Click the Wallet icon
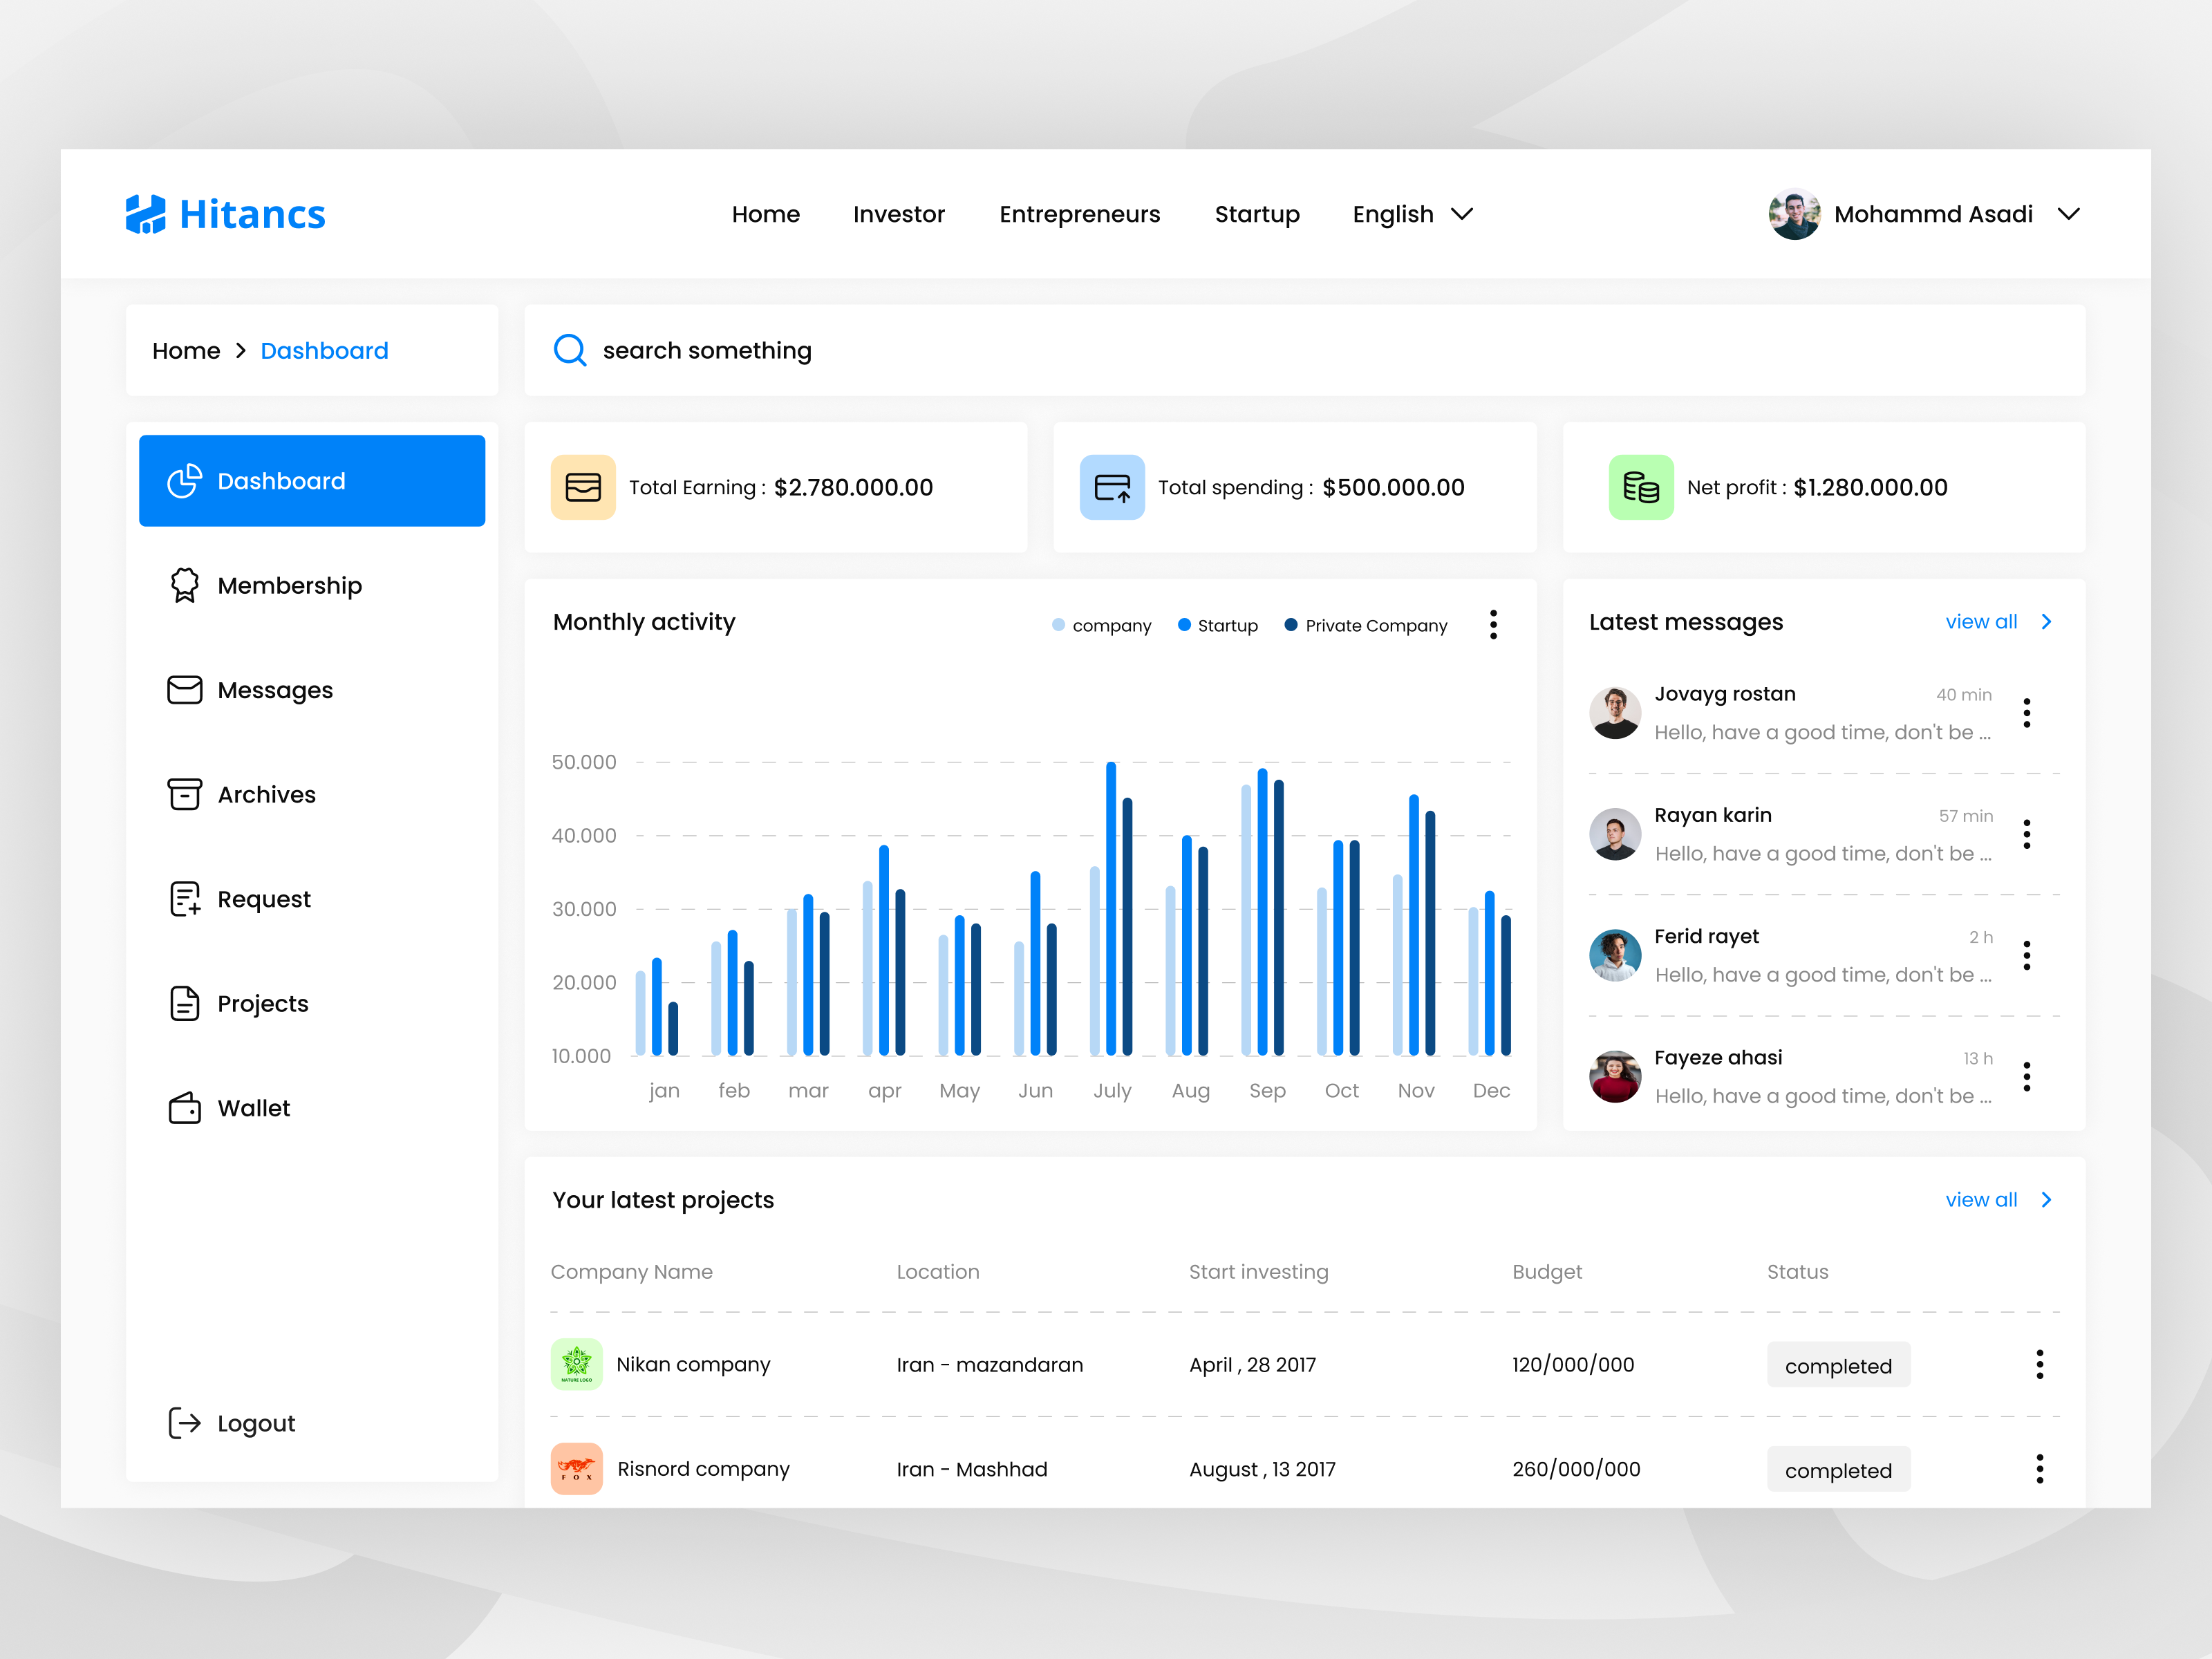The image size is (2212, 1659). (x=185, y=1108)
